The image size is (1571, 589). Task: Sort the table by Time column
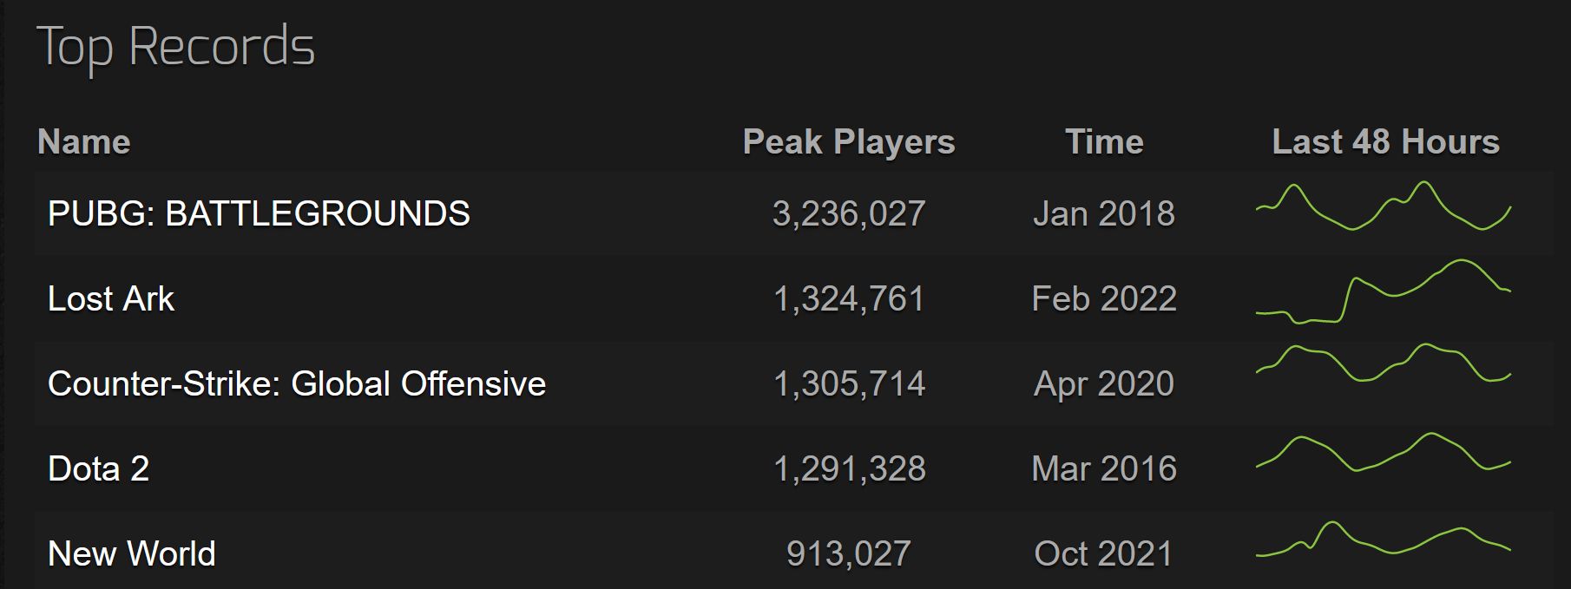tap(1104, 141)
